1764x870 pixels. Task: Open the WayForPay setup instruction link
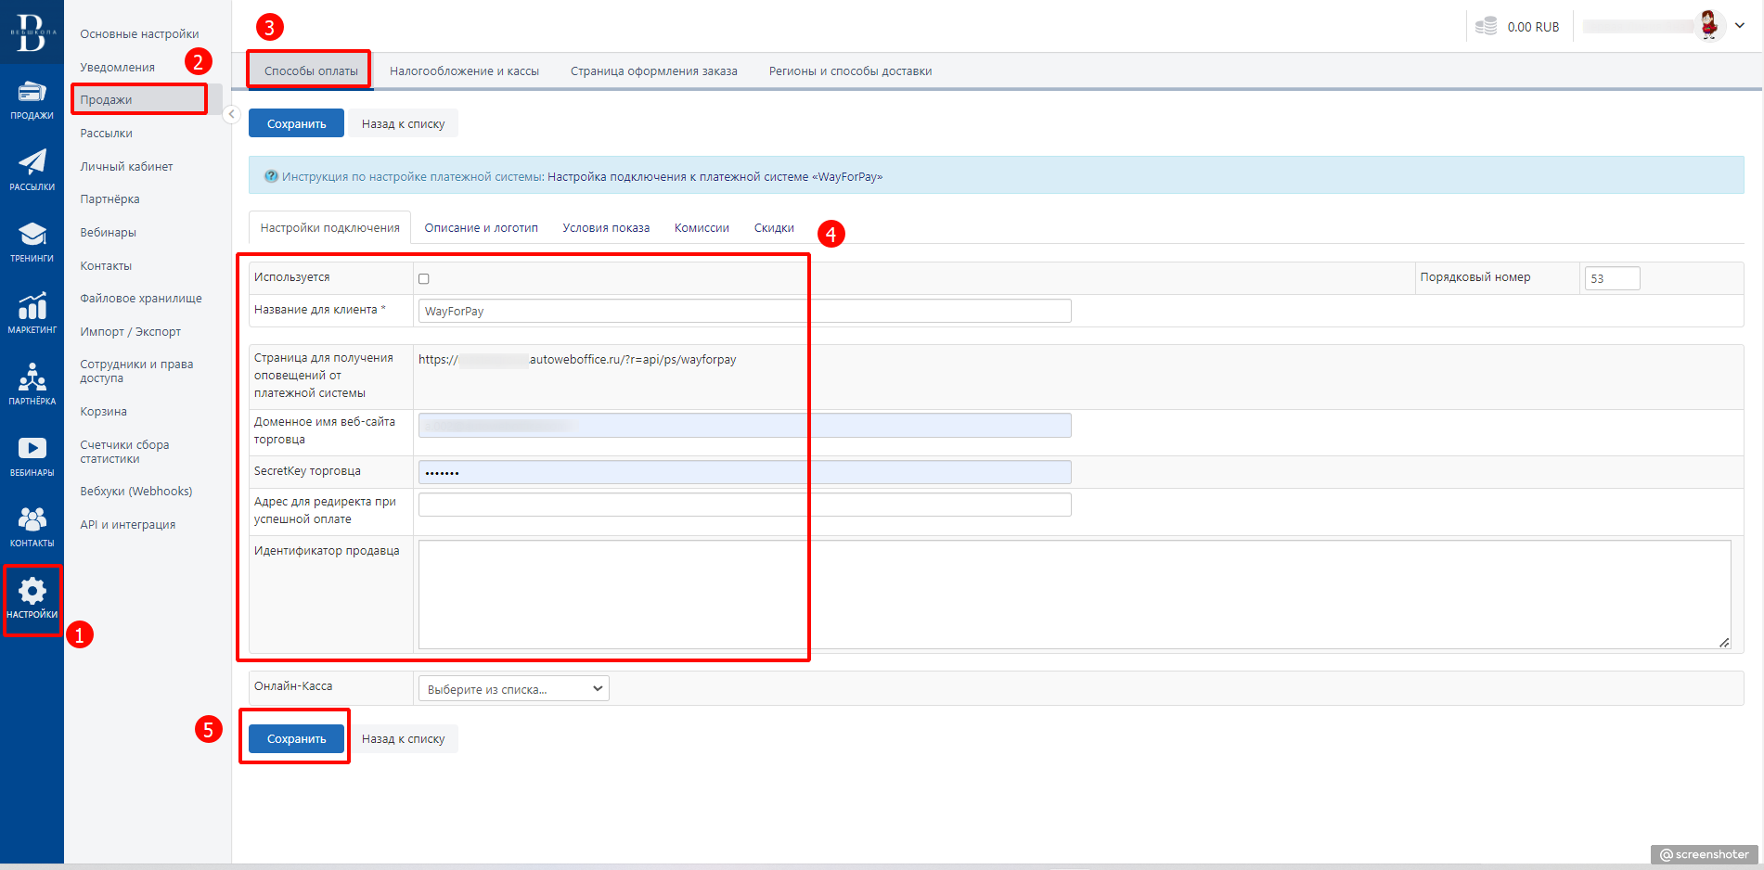pyautogui.click(x=715, y=177)
